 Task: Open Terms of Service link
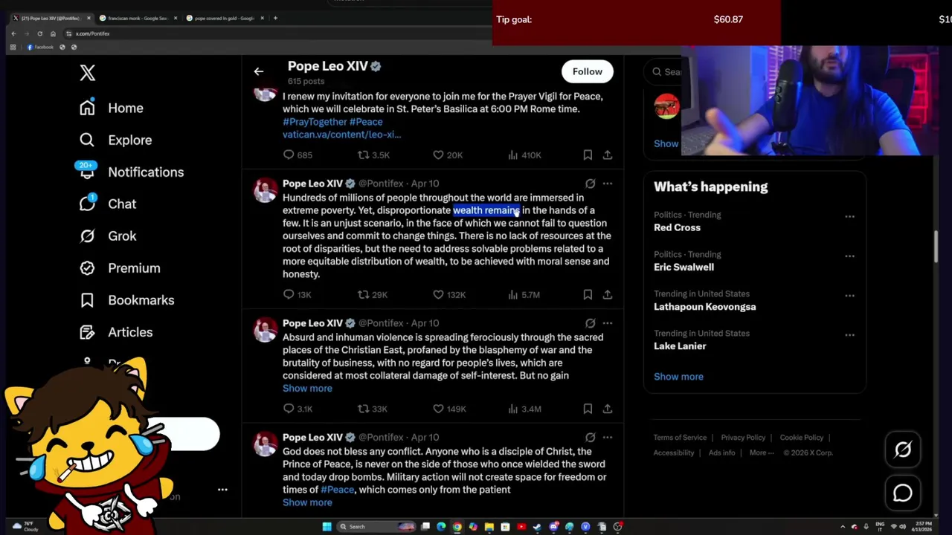pyautogui.click(x=680, y=438)
